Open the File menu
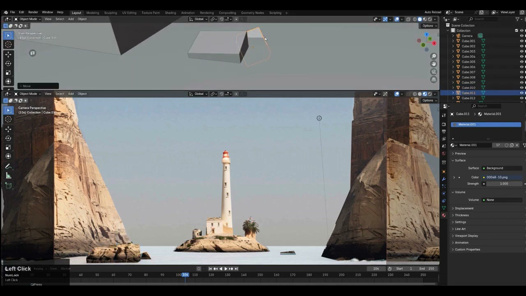The image size is (526, 296). [12, 12]
